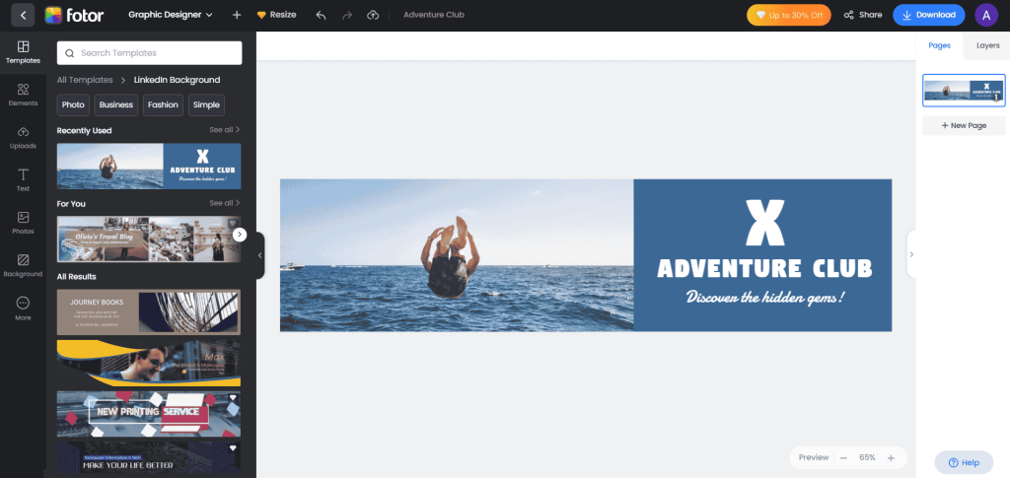Image resolution: width=1010 pixels, height=478 pixels.
Task: Filter templates by Simple tag
Action: pos(206,104)
